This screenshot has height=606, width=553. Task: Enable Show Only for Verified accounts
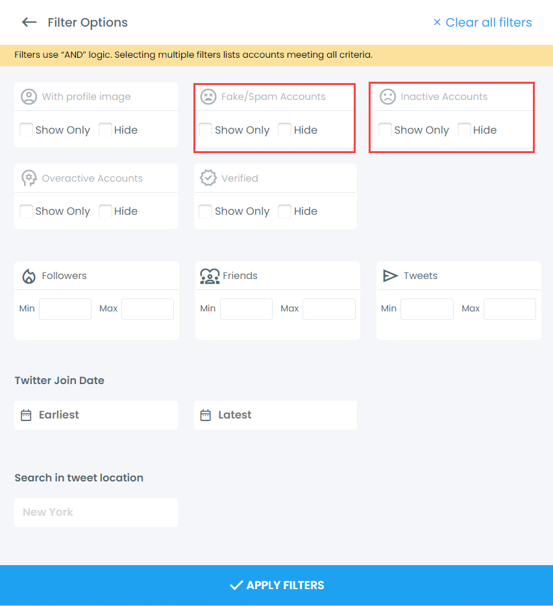pos(206,211)
